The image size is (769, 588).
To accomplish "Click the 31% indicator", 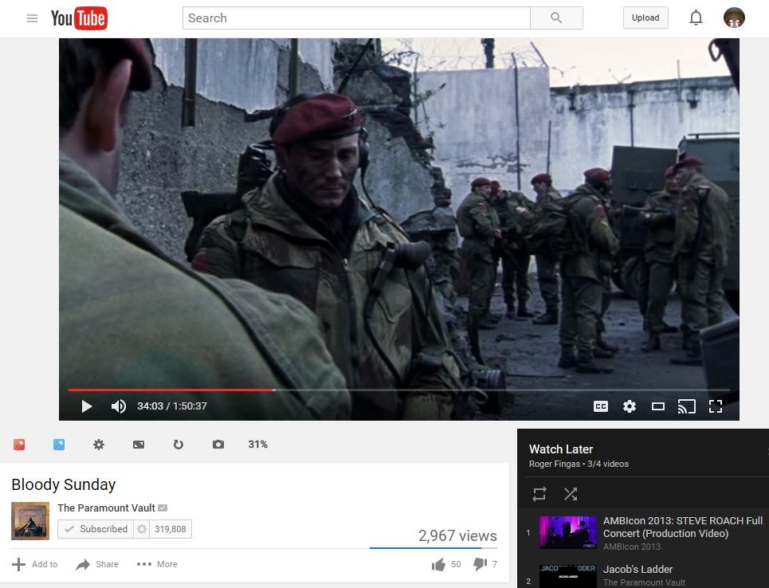I will [x=258, y=445].
